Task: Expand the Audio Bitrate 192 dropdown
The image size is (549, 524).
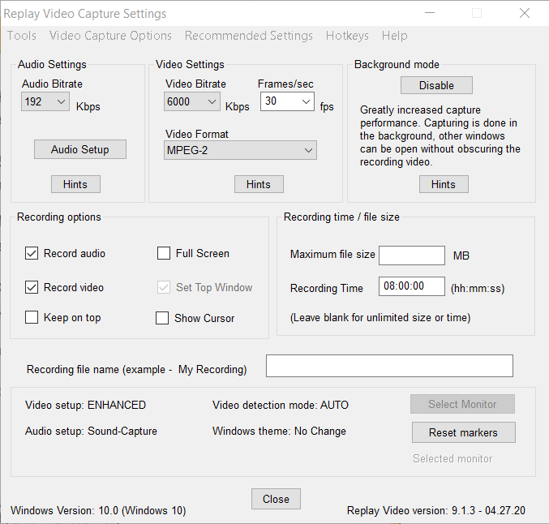Action: (45, 101)
